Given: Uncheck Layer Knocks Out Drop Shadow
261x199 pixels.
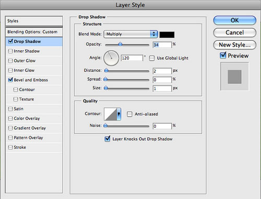Looking at the screenshot, I should click(x=108, y=139).
